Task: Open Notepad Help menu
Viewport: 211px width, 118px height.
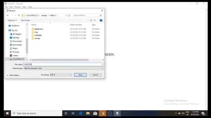Action: pos(30,7)
